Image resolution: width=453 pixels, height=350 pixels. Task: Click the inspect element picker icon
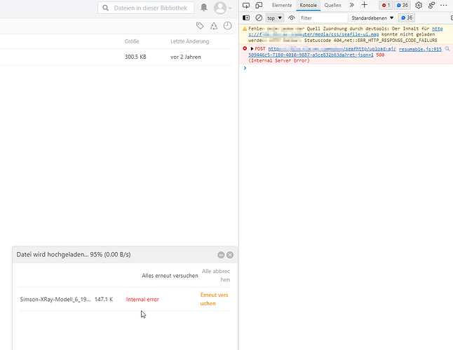pos(246,5)
